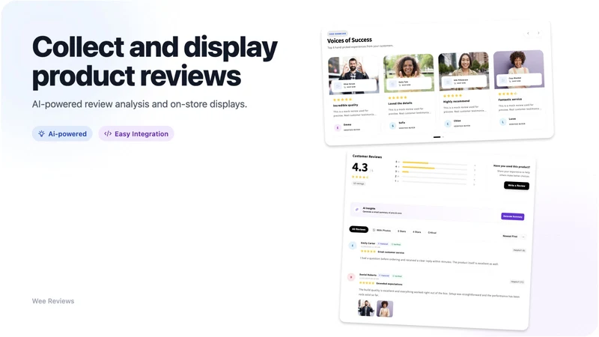
Task: Click the stars below the 4.3 score
Action: [x=360, y=177]
